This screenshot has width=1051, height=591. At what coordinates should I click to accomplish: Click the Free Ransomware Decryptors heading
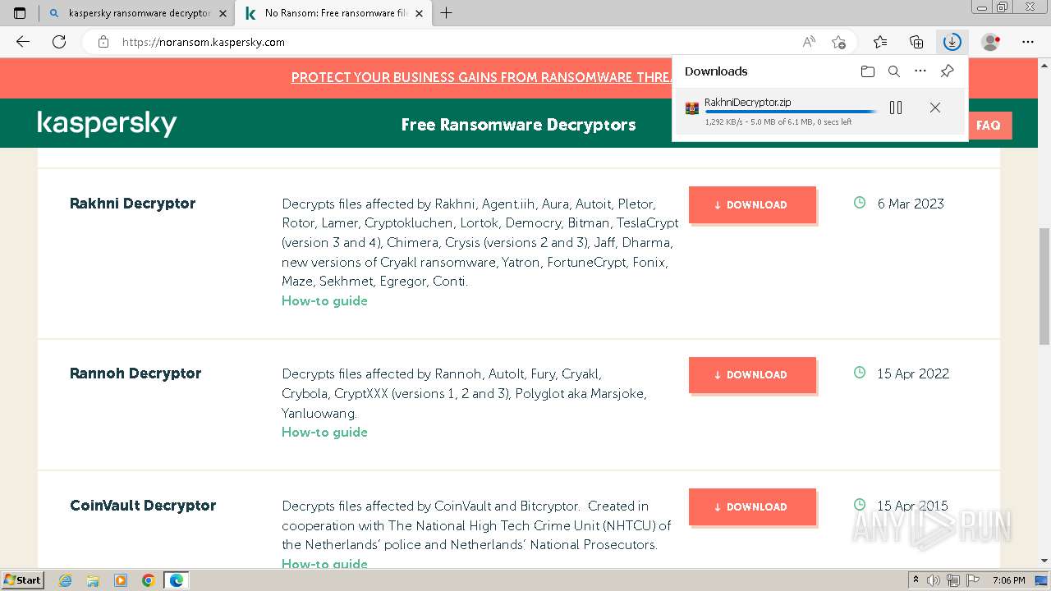518,125
